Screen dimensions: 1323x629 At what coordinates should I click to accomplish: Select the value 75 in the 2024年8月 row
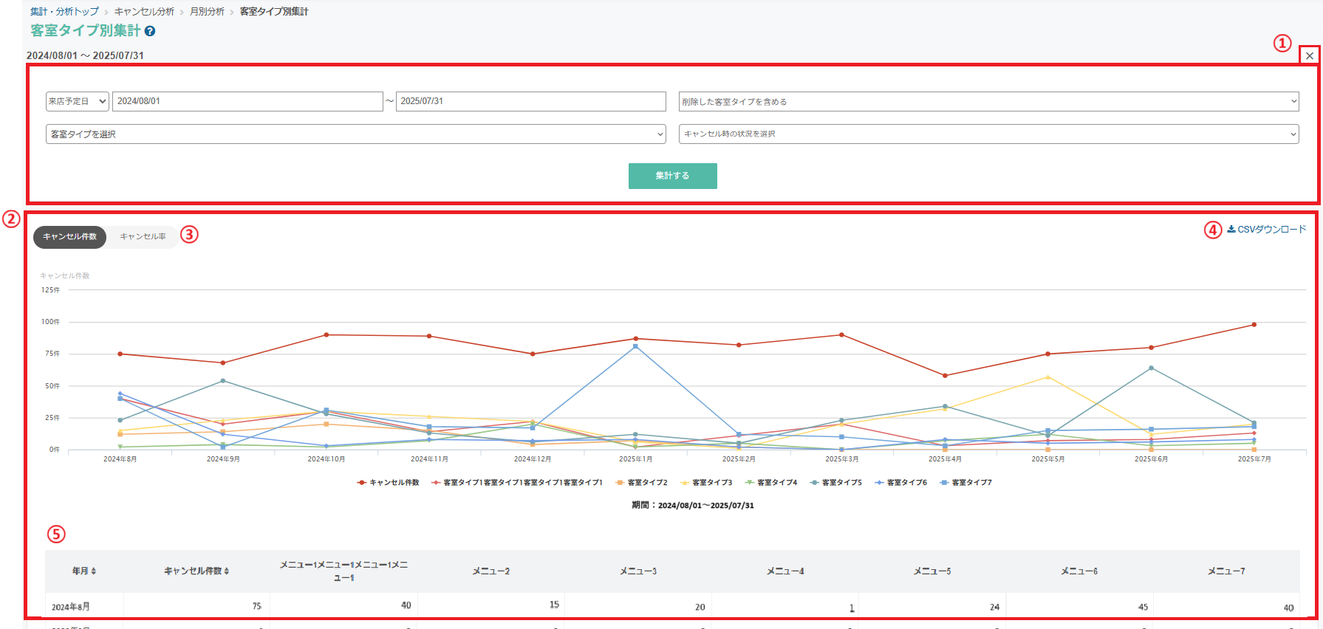click(257, 606)
